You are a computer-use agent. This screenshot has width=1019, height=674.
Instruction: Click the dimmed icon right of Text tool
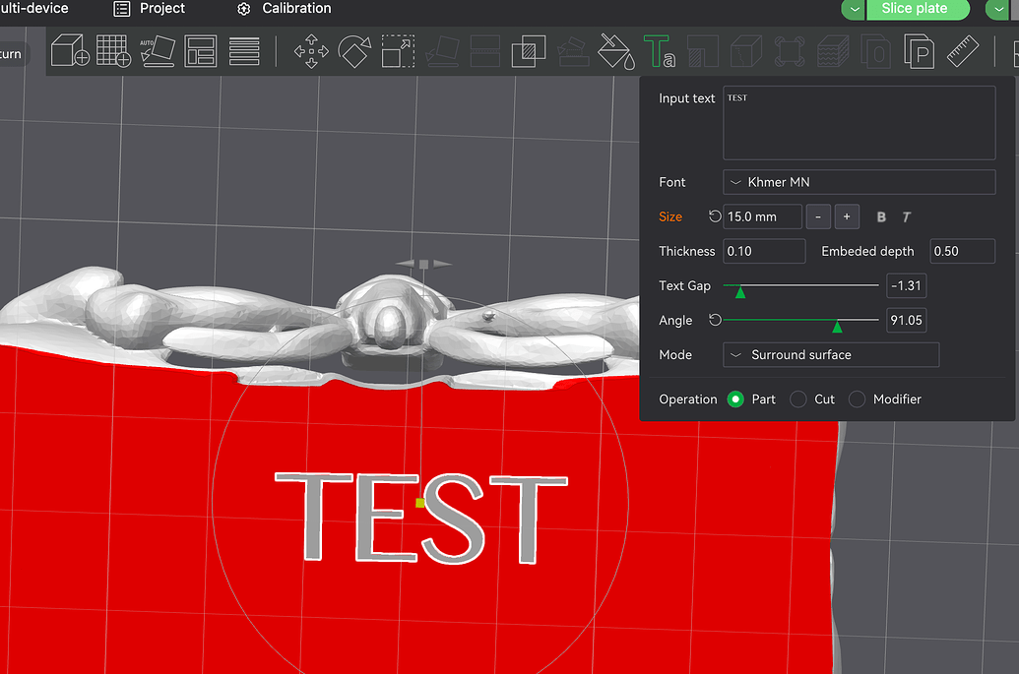703,51
